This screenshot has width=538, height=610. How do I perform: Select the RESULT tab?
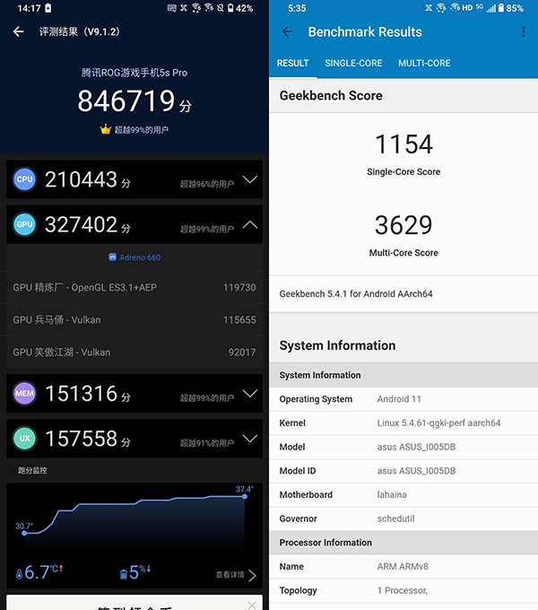pyautogui.click(x=292, y=64)
